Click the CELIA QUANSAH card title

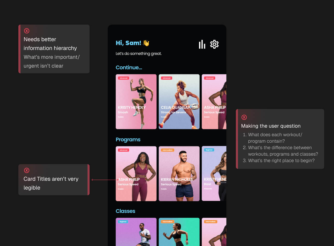coord(176,107)
